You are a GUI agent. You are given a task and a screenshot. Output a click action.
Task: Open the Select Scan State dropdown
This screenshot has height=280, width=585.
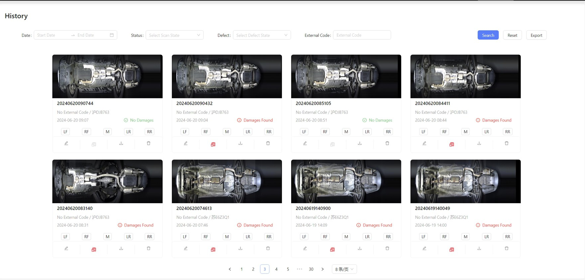coord(174,35)
